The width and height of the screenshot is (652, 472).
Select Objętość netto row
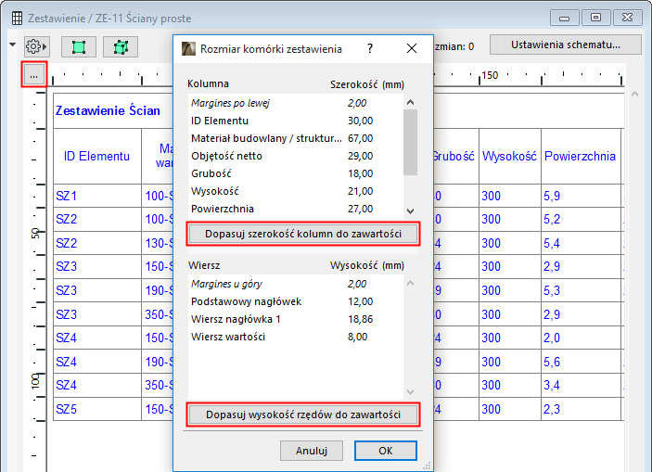point(295,156)
